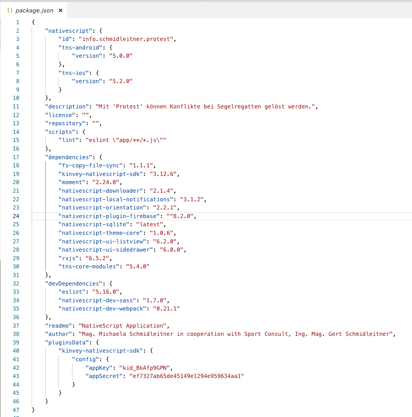This screenshot has width=412, height=417.
Task: Select the package.json editor tab
Action: coord(34,11)
